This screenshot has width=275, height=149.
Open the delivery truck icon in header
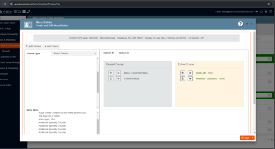tap(19, 12)
